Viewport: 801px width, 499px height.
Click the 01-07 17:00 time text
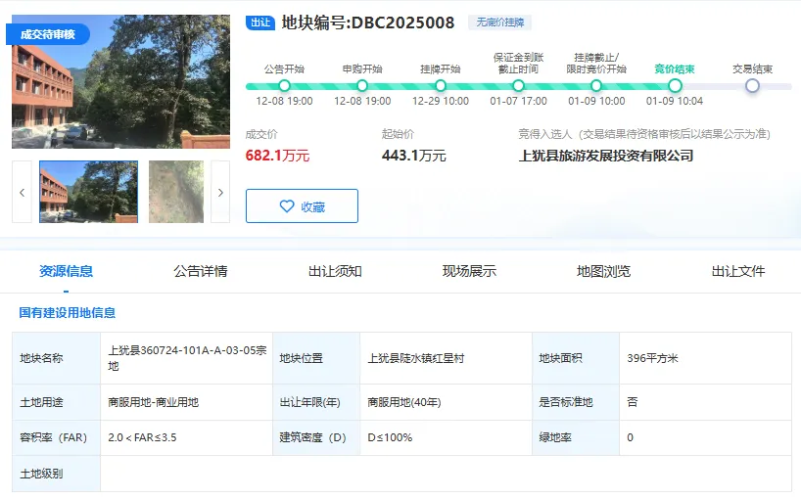(519, 101)
